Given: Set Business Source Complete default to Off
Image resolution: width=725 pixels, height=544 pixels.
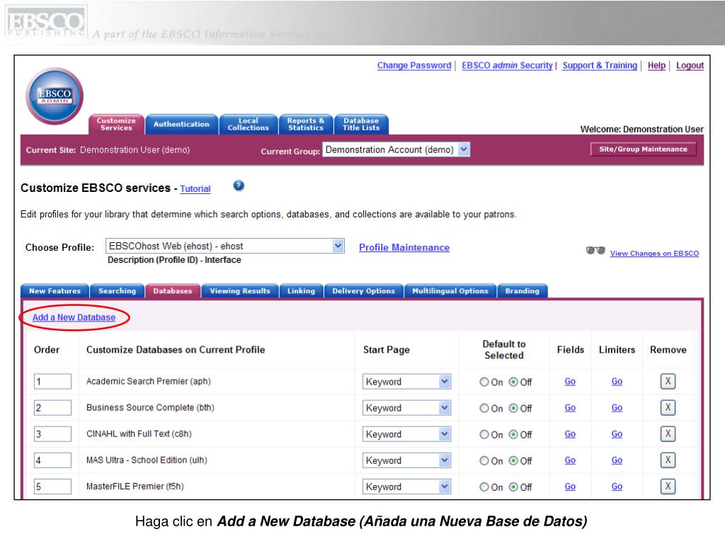Looking at the screenshot, I should (x=513, y=409).
